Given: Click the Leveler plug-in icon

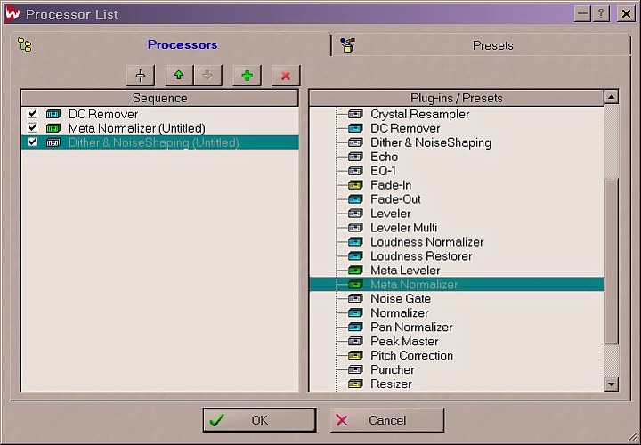Looking at the screenshot, I should pyautogui.click(x=355, y=214).
